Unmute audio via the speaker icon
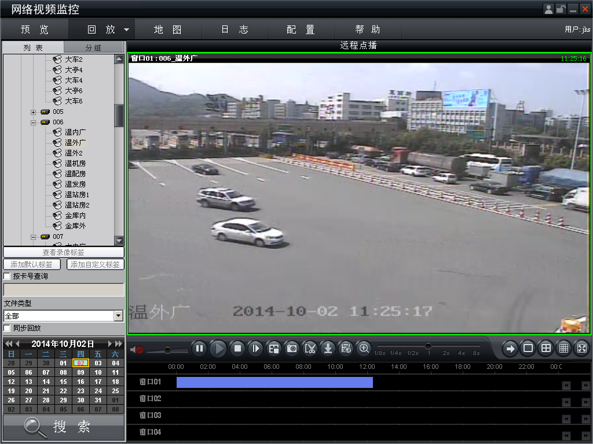This screenshot has height=444, width=593. (137, 350)
